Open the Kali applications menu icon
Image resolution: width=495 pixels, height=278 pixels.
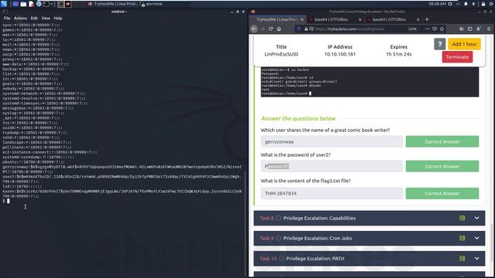click(x=4, y=4)
